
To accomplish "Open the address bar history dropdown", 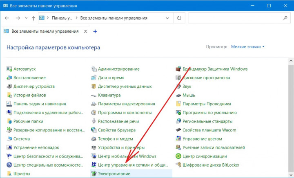I will 167,18.
